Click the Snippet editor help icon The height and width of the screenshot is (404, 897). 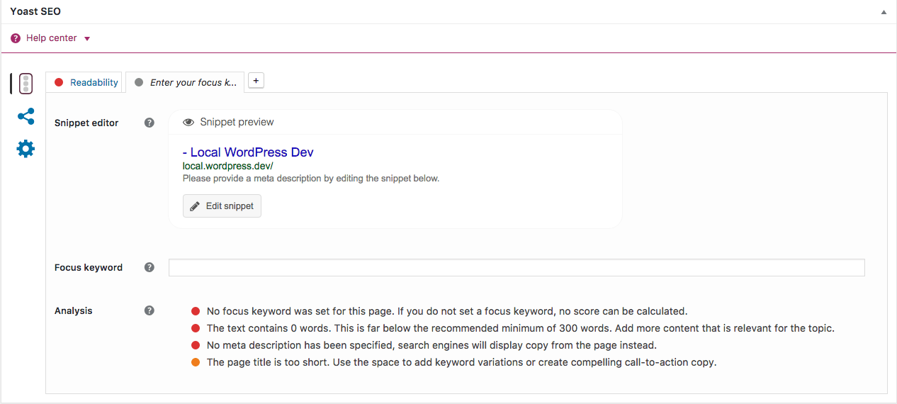pos(149,123)
